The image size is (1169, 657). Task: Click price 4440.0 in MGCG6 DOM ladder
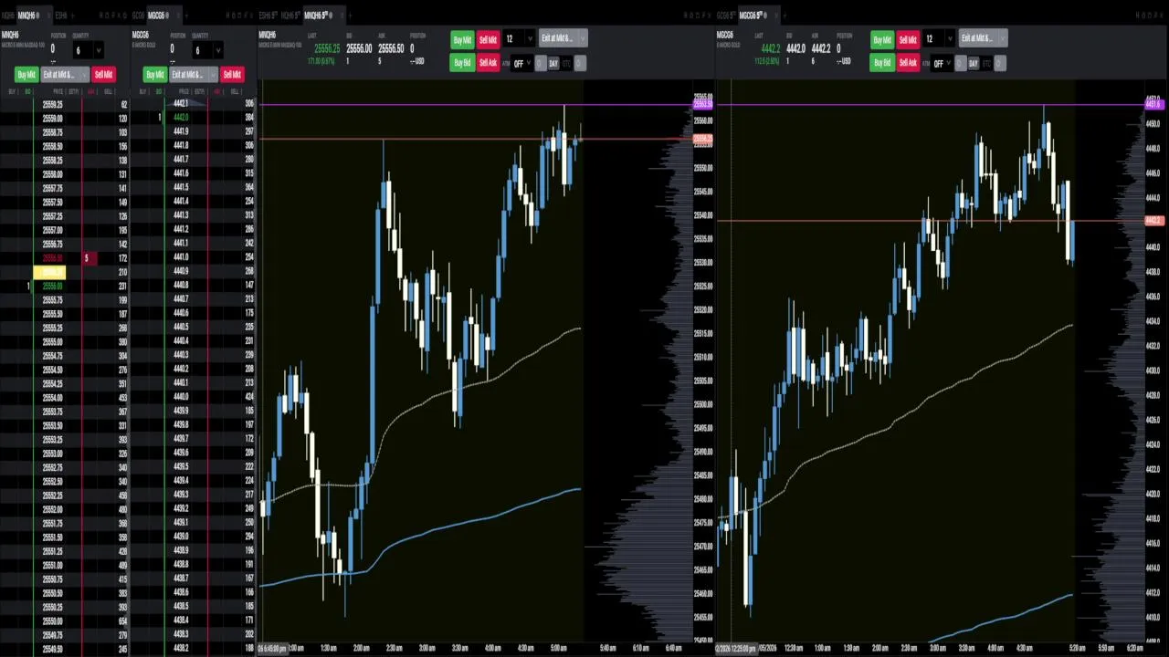coord(181,397)
